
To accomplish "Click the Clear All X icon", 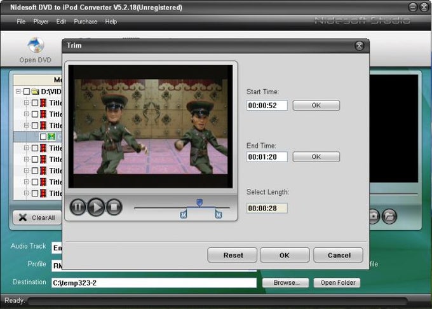I will pyautogui.click(x=23, y=217).
